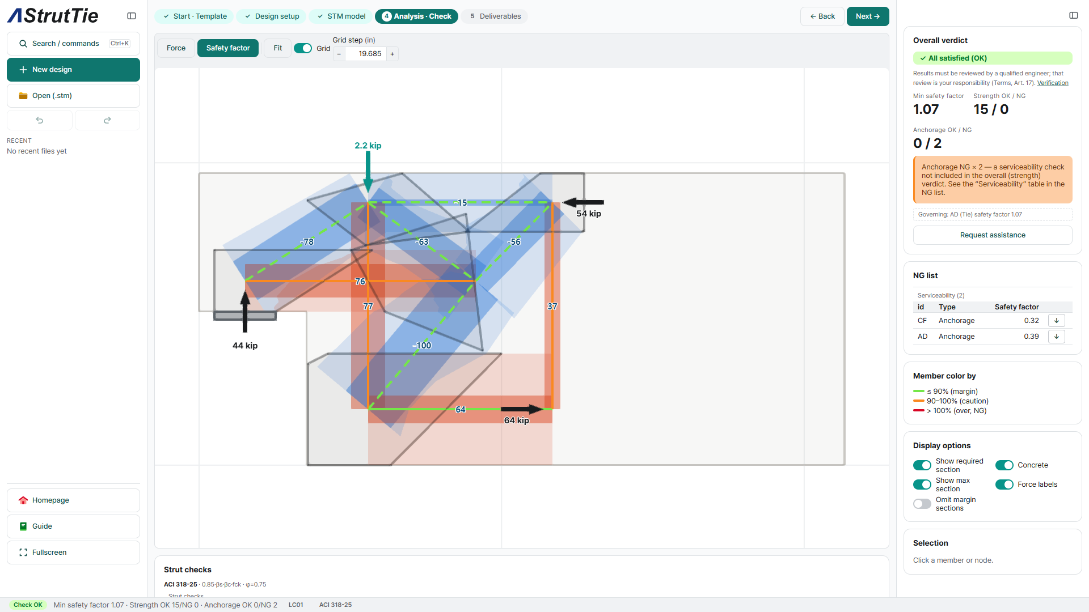Toggle Force labels switch
The height and width of the screenshot is (612, 1089).
pos(1004,484)
